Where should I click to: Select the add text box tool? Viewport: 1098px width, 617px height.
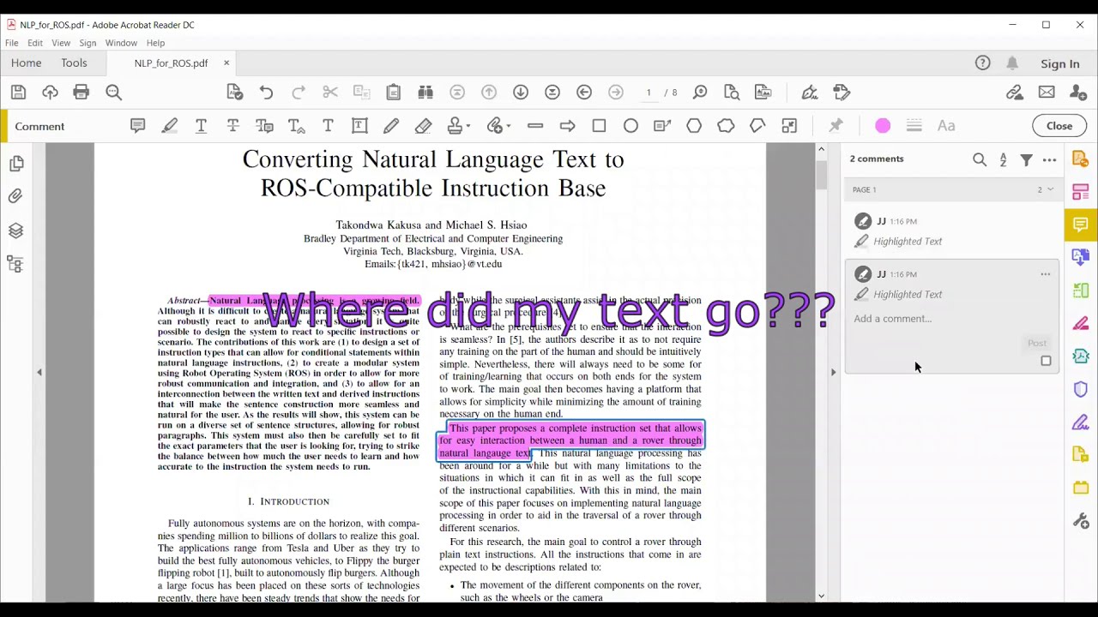click(359, 126)
